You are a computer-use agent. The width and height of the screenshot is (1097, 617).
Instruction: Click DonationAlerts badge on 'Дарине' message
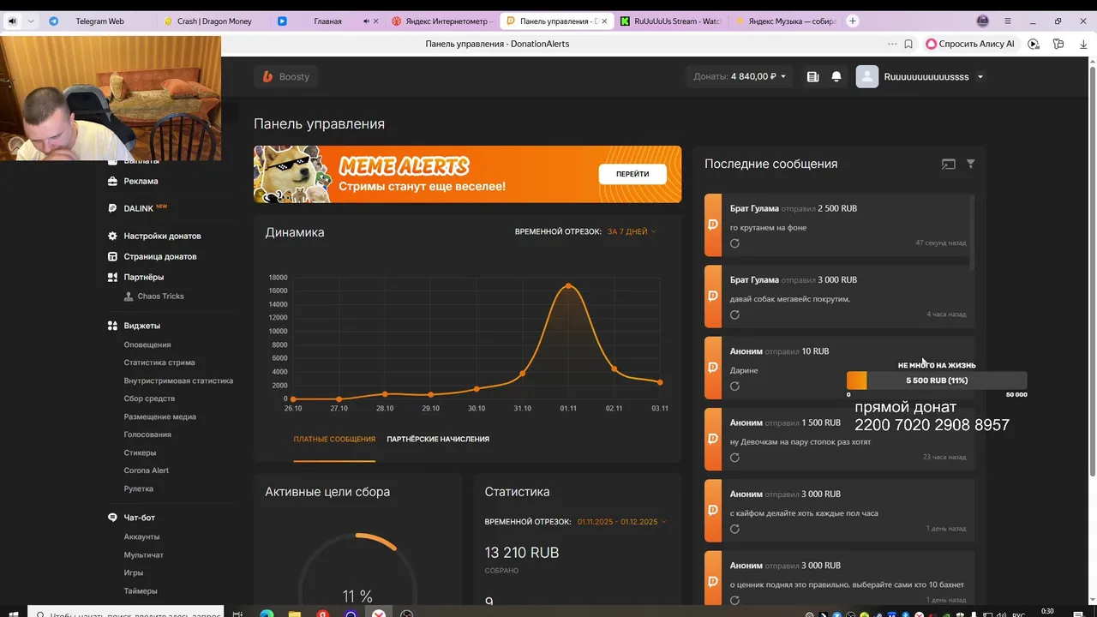[x=712, y=367]
